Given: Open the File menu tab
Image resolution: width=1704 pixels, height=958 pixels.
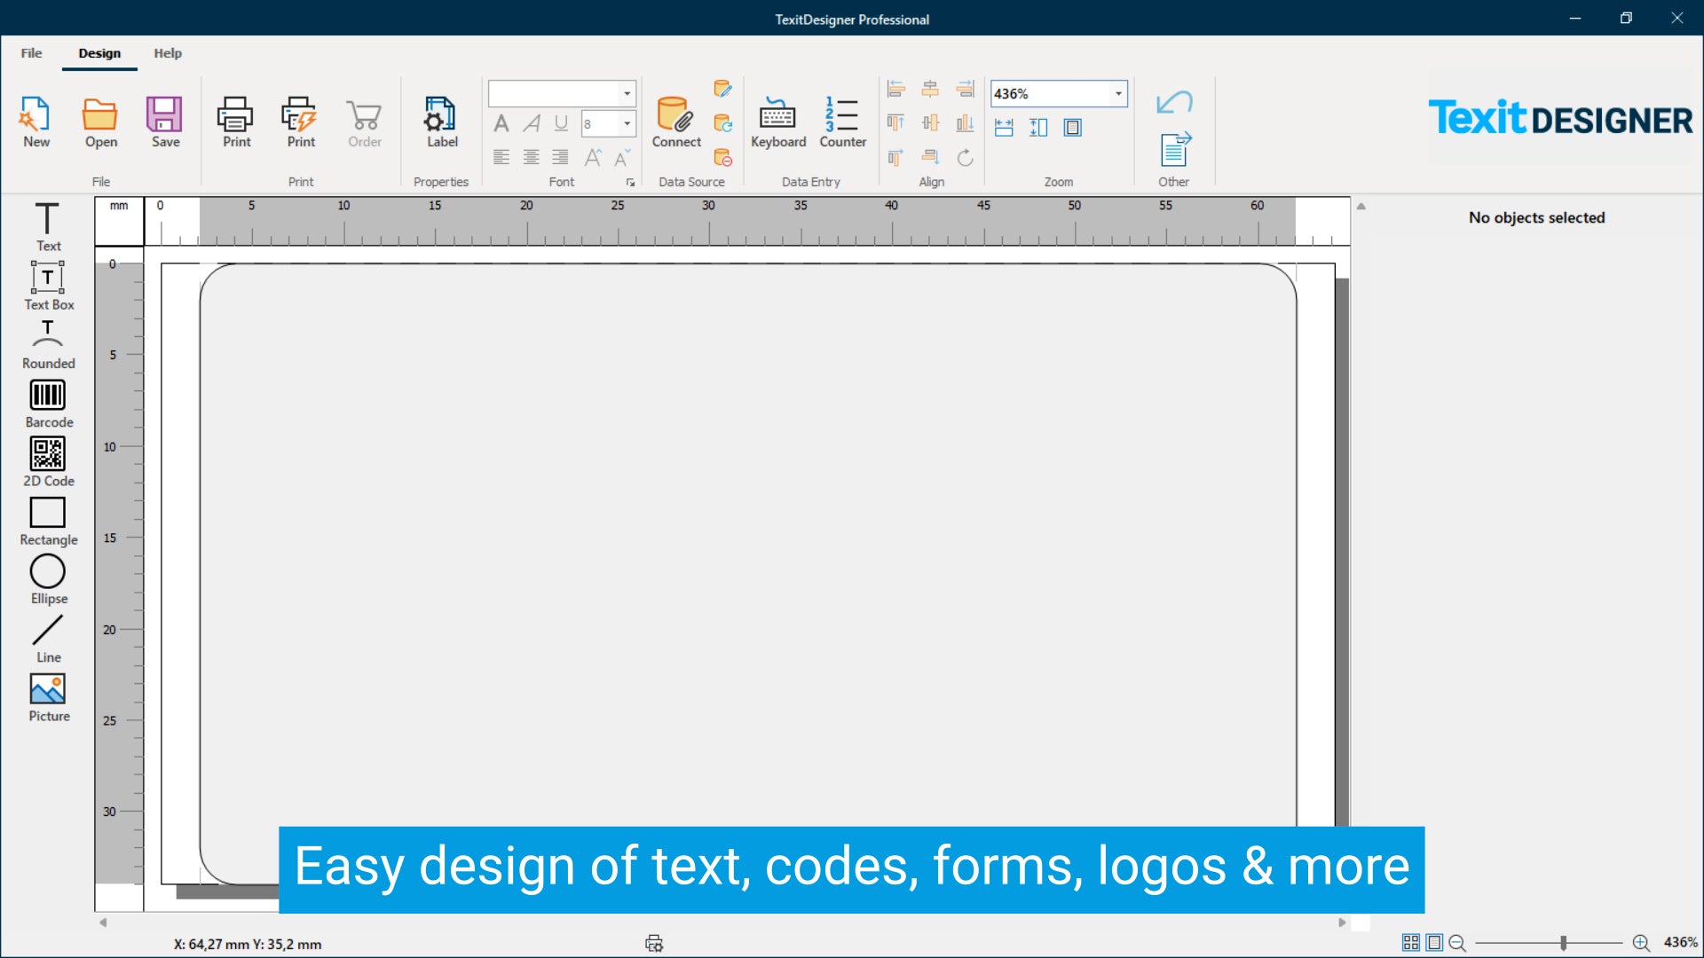Looking at the screenshot, I should 31,53.
